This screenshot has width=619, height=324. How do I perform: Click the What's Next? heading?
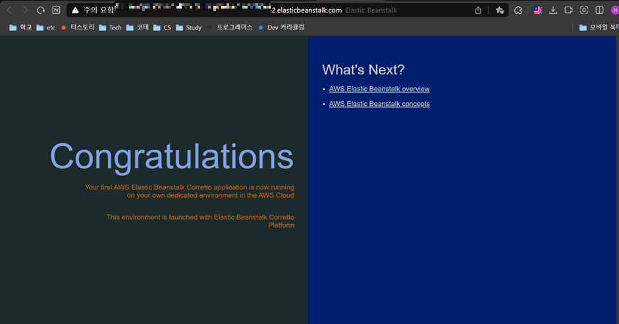[x=363, y=70]
